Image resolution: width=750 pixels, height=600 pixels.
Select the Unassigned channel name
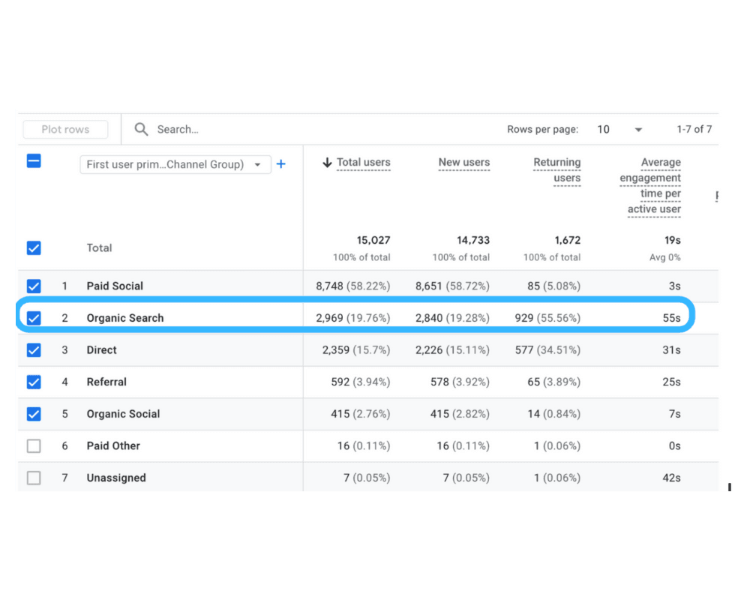116,478
